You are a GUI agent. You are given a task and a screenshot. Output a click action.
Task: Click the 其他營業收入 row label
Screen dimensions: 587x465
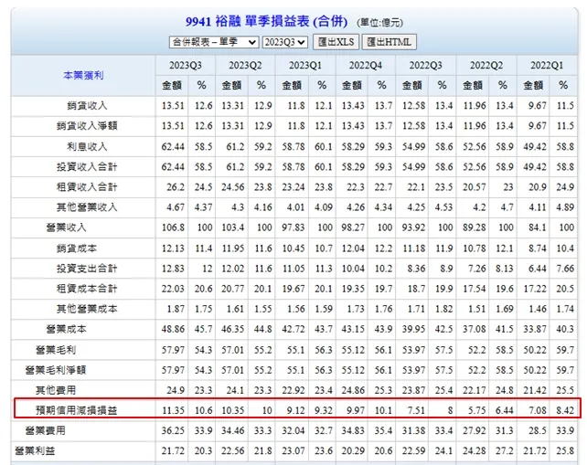(87, 207)
